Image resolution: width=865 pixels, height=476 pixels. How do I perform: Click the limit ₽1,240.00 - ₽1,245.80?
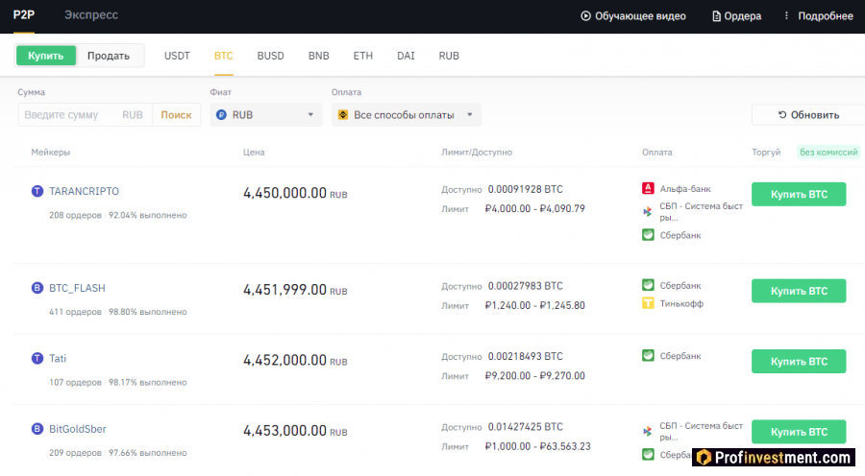pyautogui.click(x=534, y=306)
